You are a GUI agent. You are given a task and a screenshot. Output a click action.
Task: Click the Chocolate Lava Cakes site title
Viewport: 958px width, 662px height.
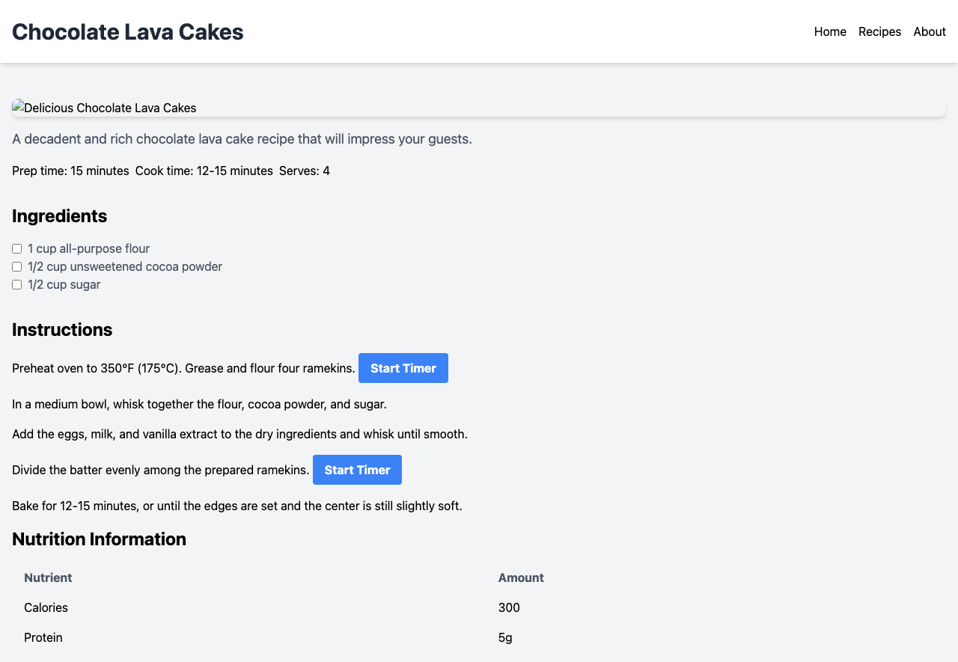pos(127,31)
